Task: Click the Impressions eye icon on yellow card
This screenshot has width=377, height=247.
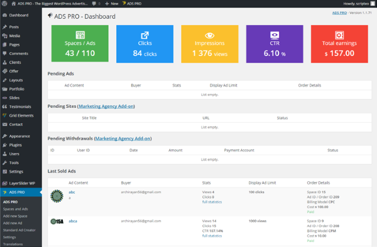Action: tap(210, 36)
